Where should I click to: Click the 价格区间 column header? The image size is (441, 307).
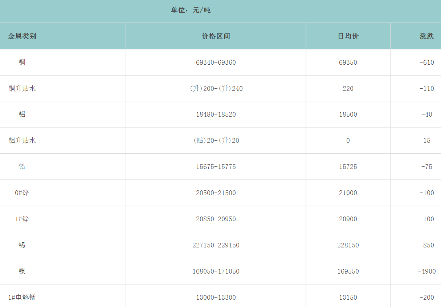pyautogui.click(x=216, y=36)
